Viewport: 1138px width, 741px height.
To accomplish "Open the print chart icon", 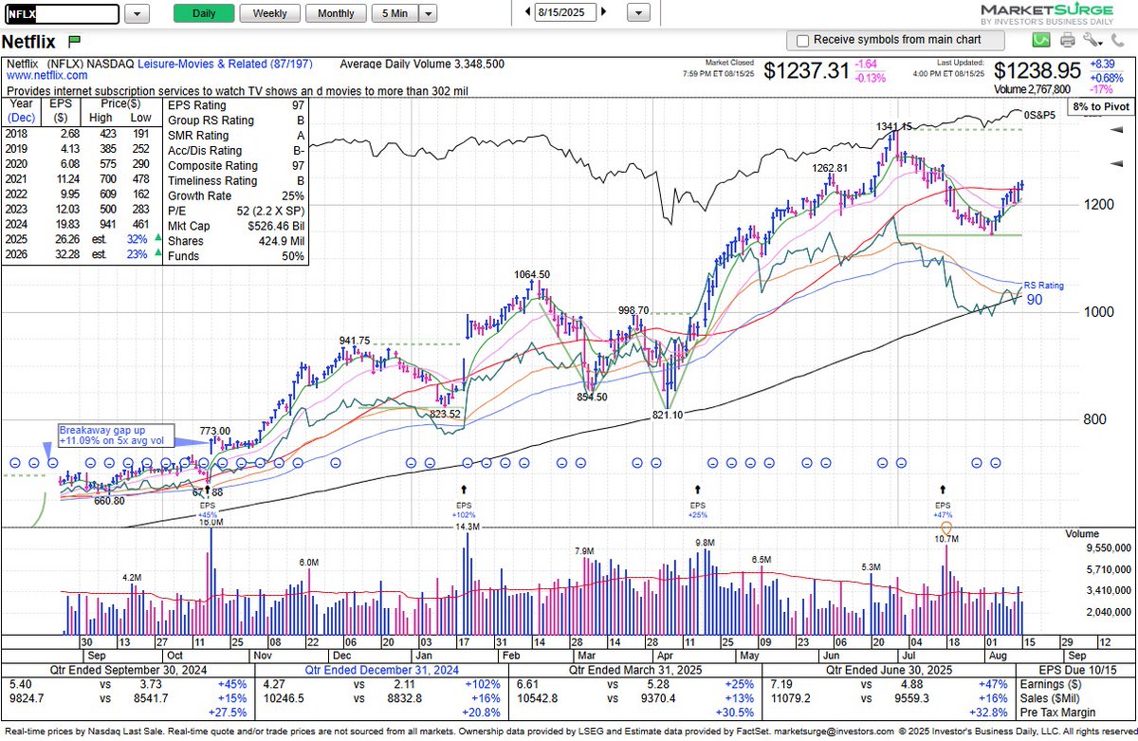I will 1067,39.
